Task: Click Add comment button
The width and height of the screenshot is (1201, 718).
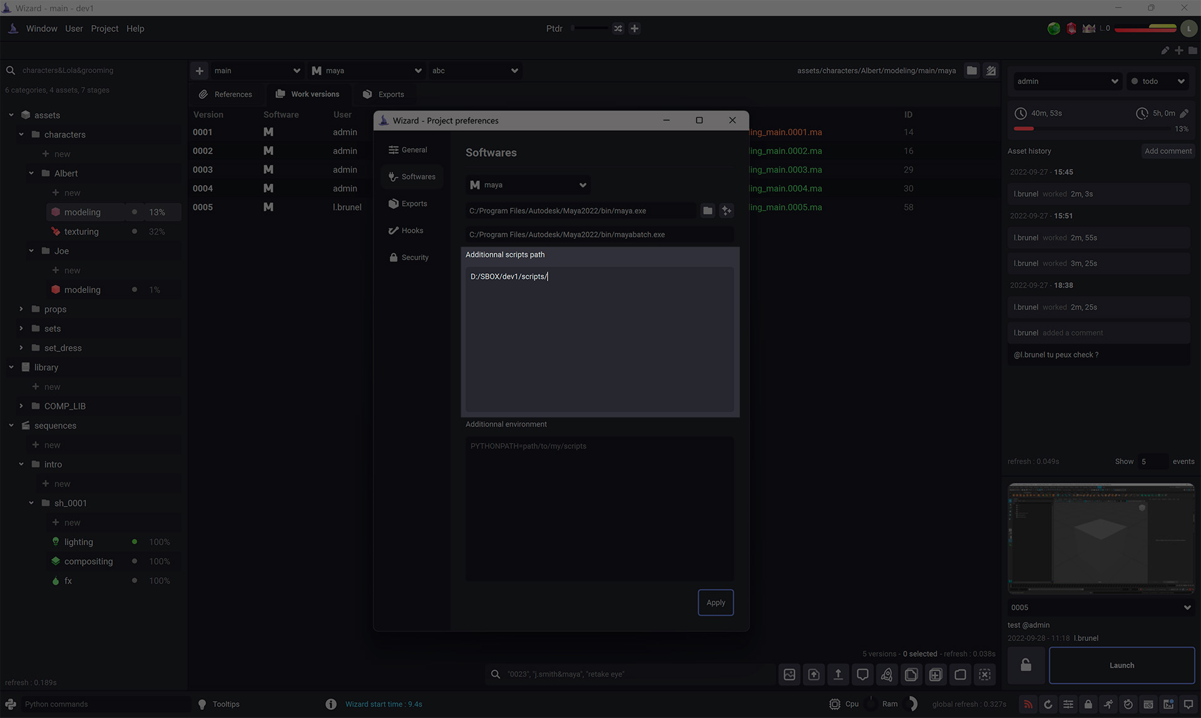Action: tap(1168, 151)
